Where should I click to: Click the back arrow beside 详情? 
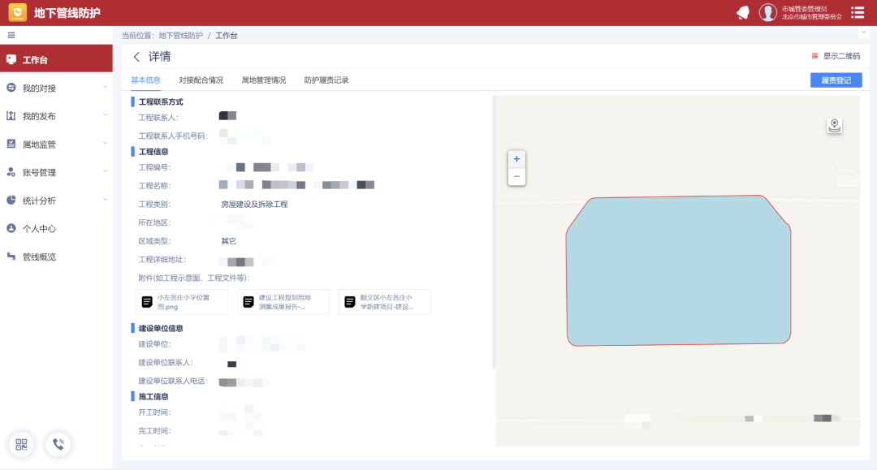(x=136, y=57)
